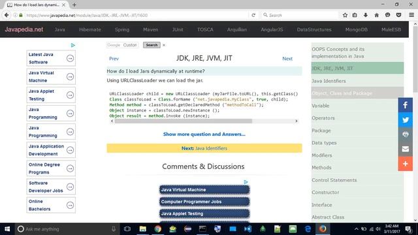Open the Java Virtual Machine ad arrow
This screenshot has width=418, height=235.
tap(70, 76)
